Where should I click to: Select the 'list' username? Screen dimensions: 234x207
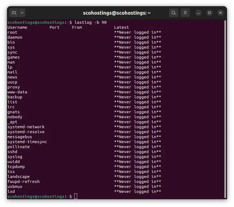(x=12, y=102)
